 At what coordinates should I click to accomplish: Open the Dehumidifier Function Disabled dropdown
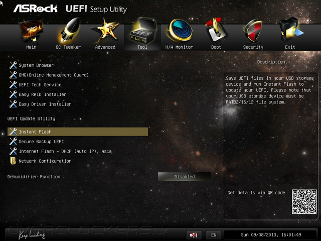click(x=185, y=177)
